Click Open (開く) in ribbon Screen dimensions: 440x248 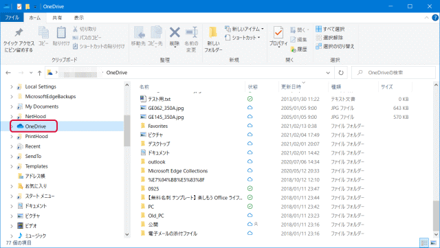[300, 30]
